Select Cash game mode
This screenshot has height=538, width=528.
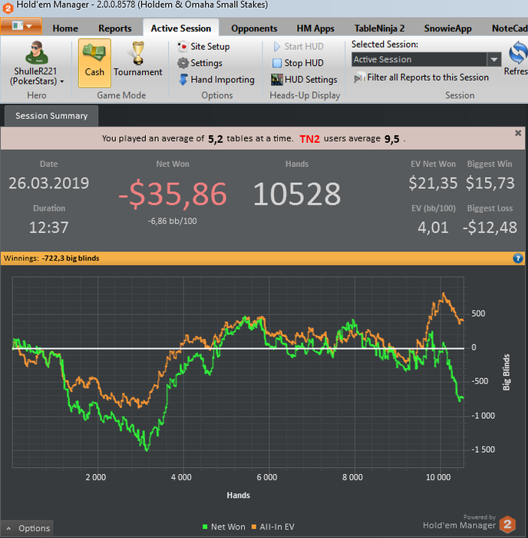94,63
